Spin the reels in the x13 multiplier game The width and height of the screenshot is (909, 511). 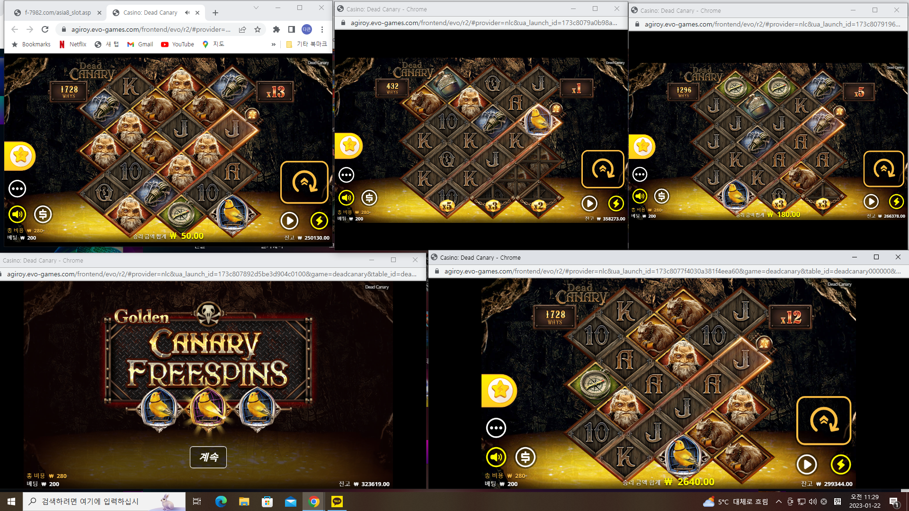(x=304, y=182)
